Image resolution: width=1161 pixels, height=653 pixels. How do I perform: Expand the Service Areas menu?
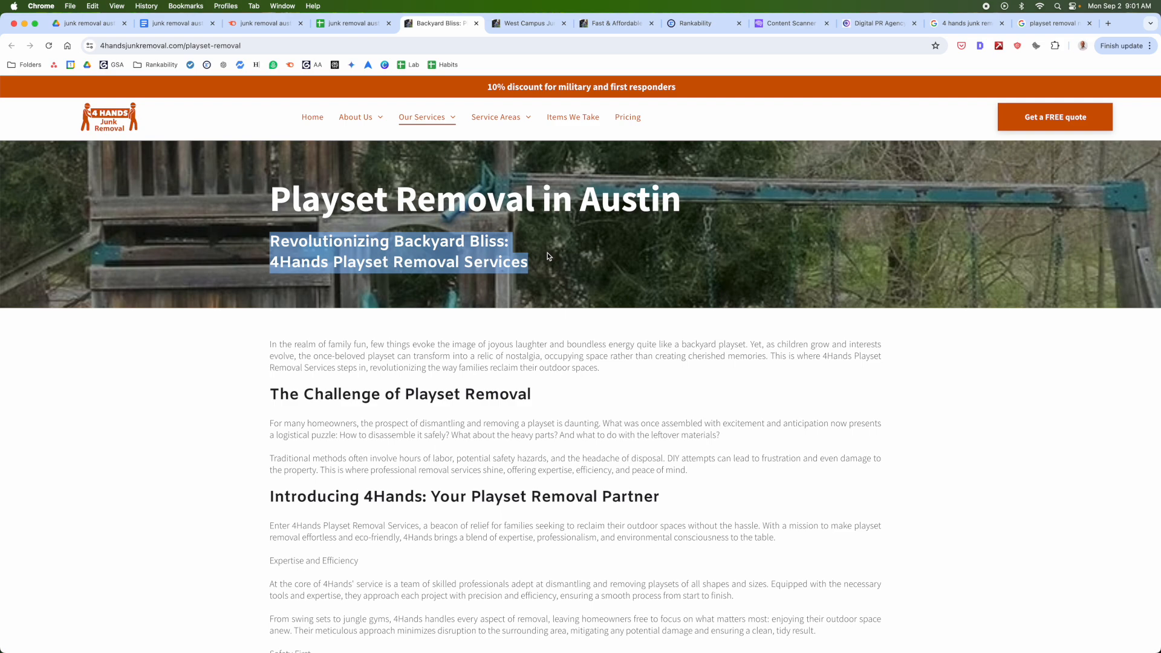(501, 117)
